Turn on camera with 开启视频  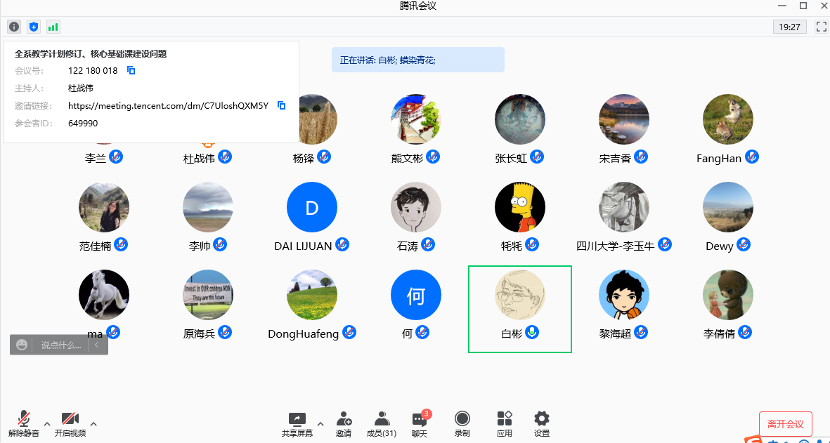70,423
